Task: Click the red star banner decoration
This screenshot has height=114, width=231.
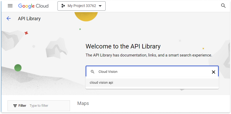Action: pyautogui.click(x=26, y=33)
